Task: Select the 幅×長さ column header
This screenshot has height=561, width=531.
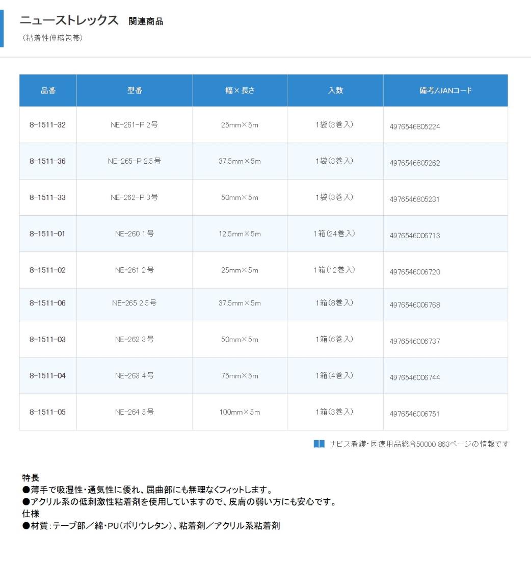Action: [x=240, y=91]
